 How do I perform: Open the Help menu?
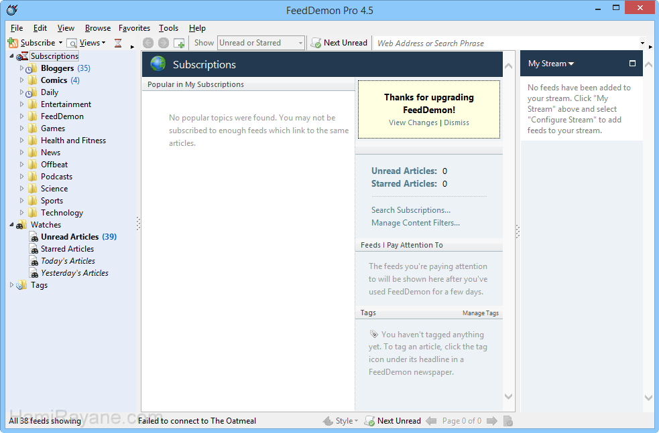(197, 28)
